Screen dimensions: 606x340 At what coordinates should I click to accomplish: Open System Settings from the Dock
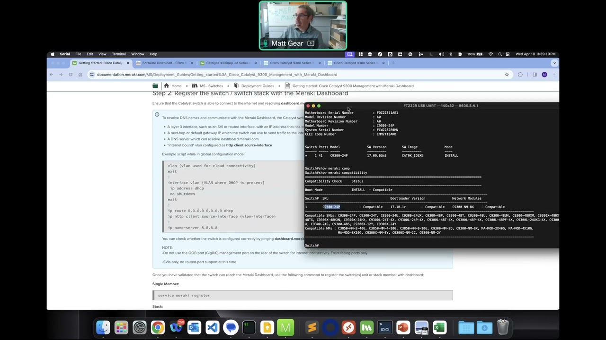click(140, 327)
